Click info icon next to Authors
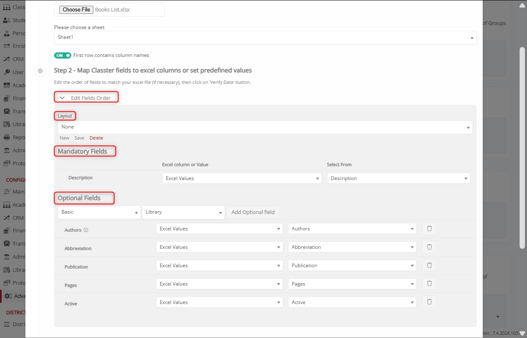The image size is (527, 338). 86,230
